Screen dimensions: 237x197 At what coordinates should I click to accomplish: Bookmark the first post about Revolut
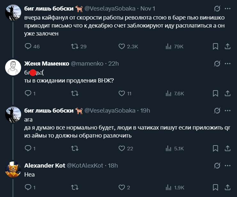[216, 46]
